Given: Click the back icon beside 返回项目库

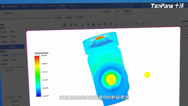Looking at the screenshot, I should [2, 13].
